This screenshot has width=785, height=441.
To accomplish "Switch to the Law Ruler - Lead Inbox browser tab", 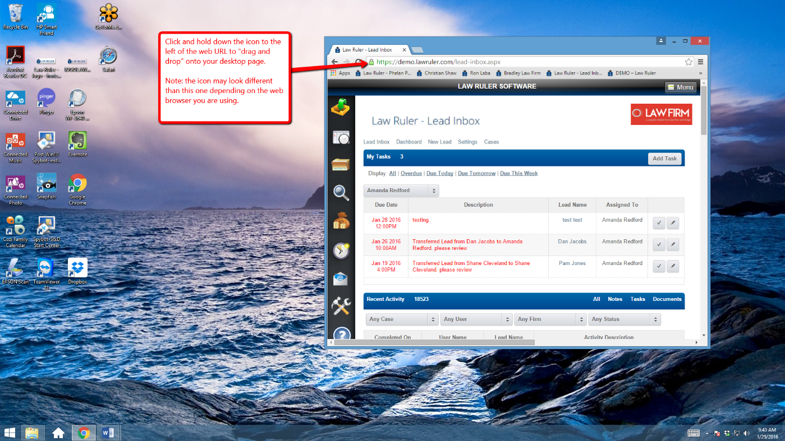I will point(369,50).
